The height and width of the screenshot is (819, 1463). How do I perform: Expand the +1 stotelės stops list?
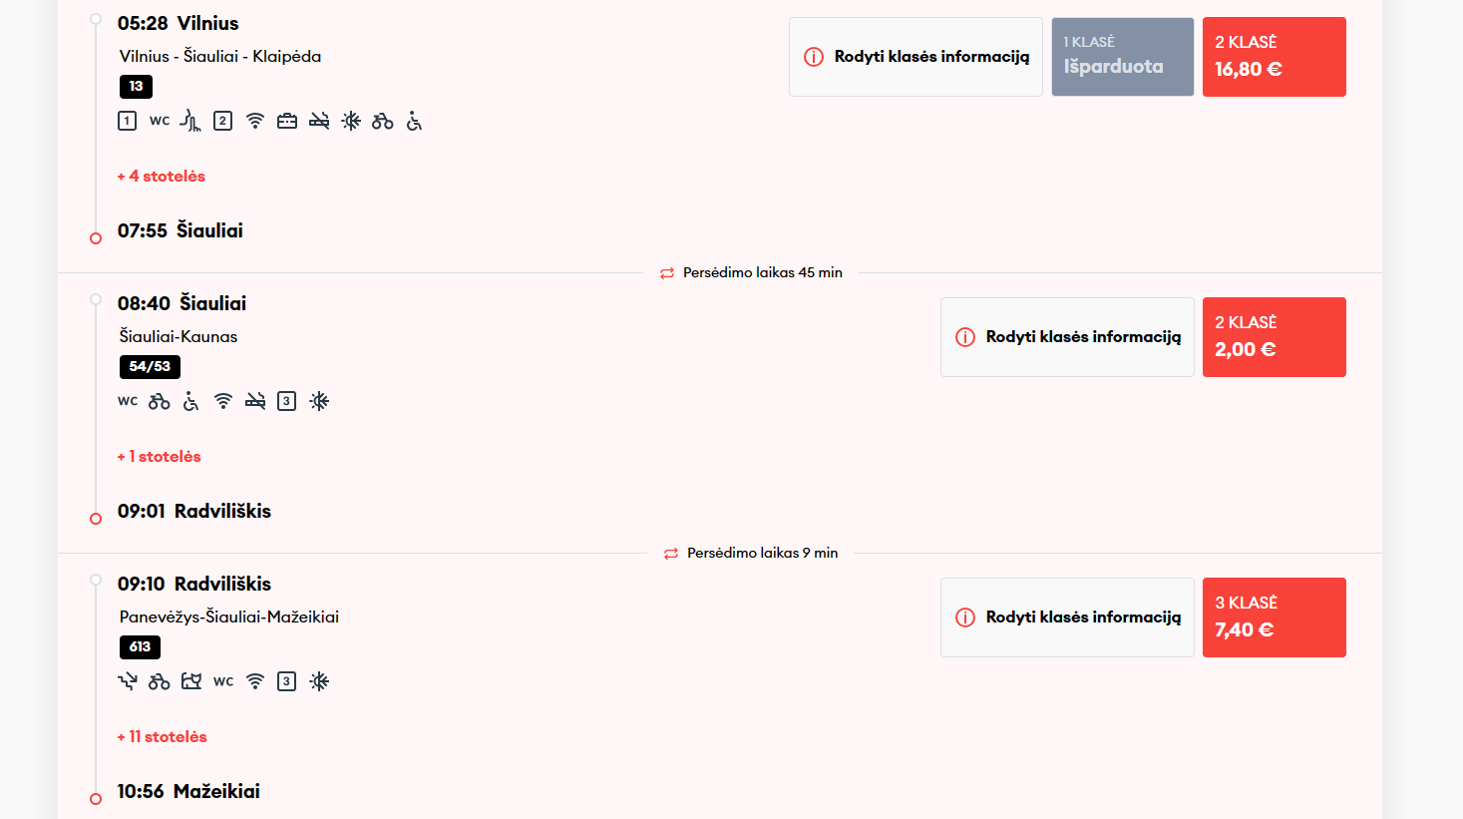pyautogui.click(x=160, y=457)
